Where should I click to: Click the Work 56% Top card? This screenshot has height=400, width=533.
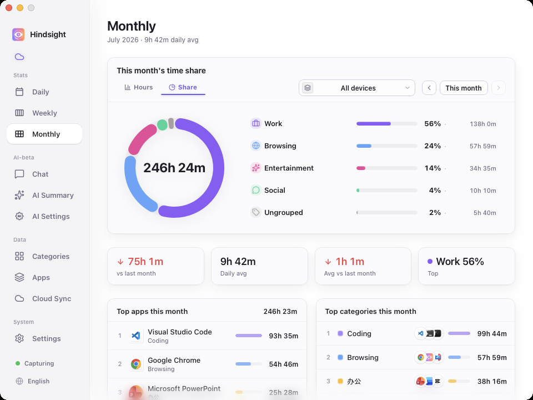(466, 266)
